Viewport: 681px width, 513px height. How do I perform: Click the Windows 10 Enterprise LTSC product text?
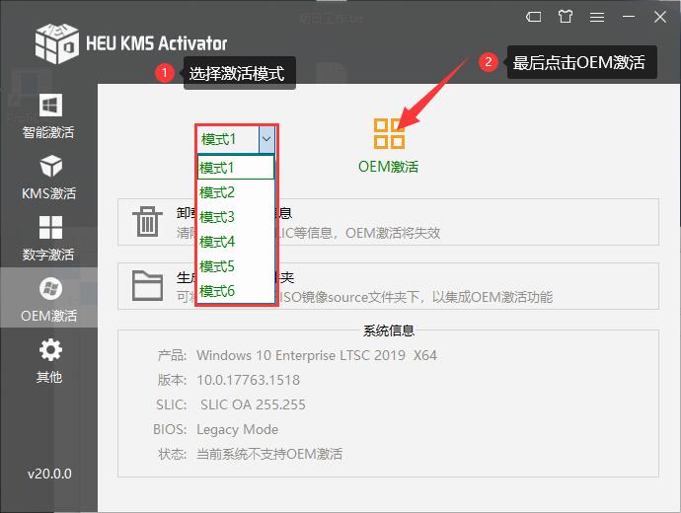[317, 355]
